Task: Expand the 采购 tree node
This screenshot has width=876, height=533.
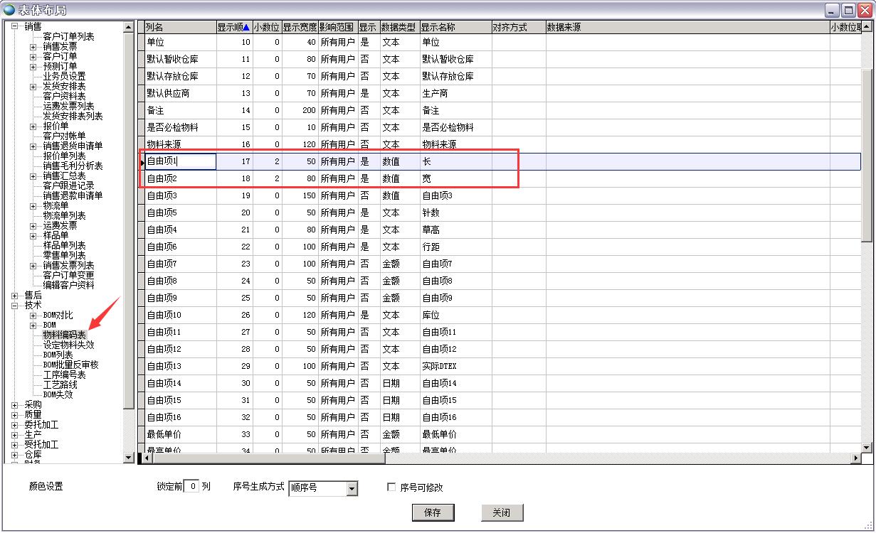Action: click(x=14, y=404)
